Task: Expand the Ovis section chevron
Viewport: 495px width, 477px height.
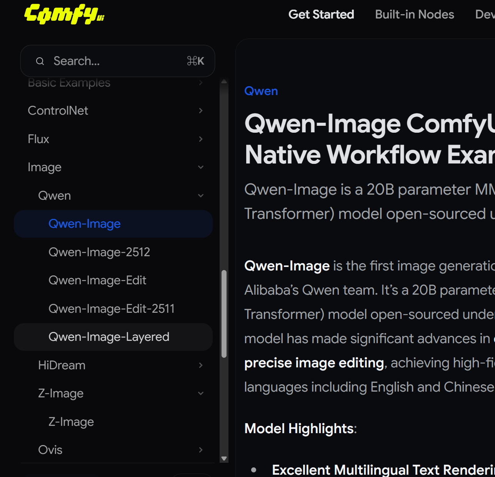Action: click(201, 450)
